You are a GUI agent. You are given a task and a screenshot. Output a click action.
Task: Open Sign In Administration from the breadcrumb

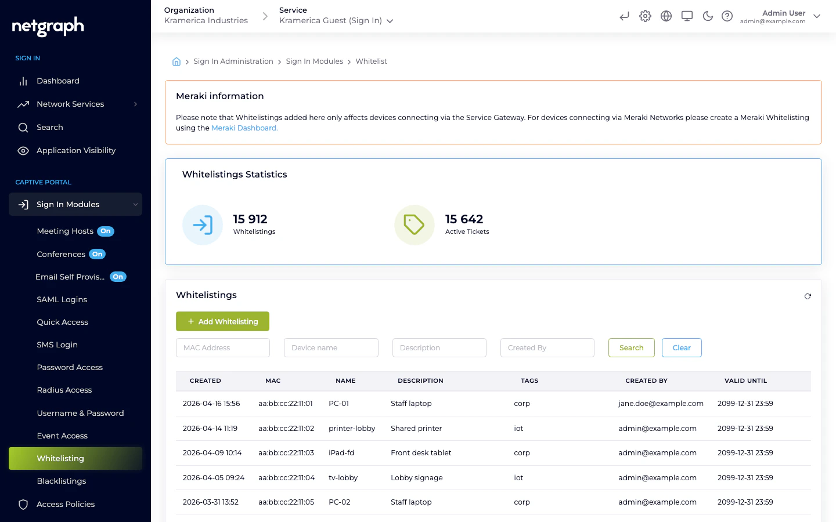point(233,61)
